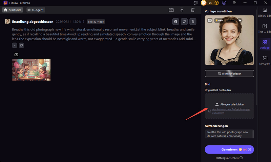Open the KI-Agent sidebar tab
The width and height of the screenshot is (271, 162).
265,60
